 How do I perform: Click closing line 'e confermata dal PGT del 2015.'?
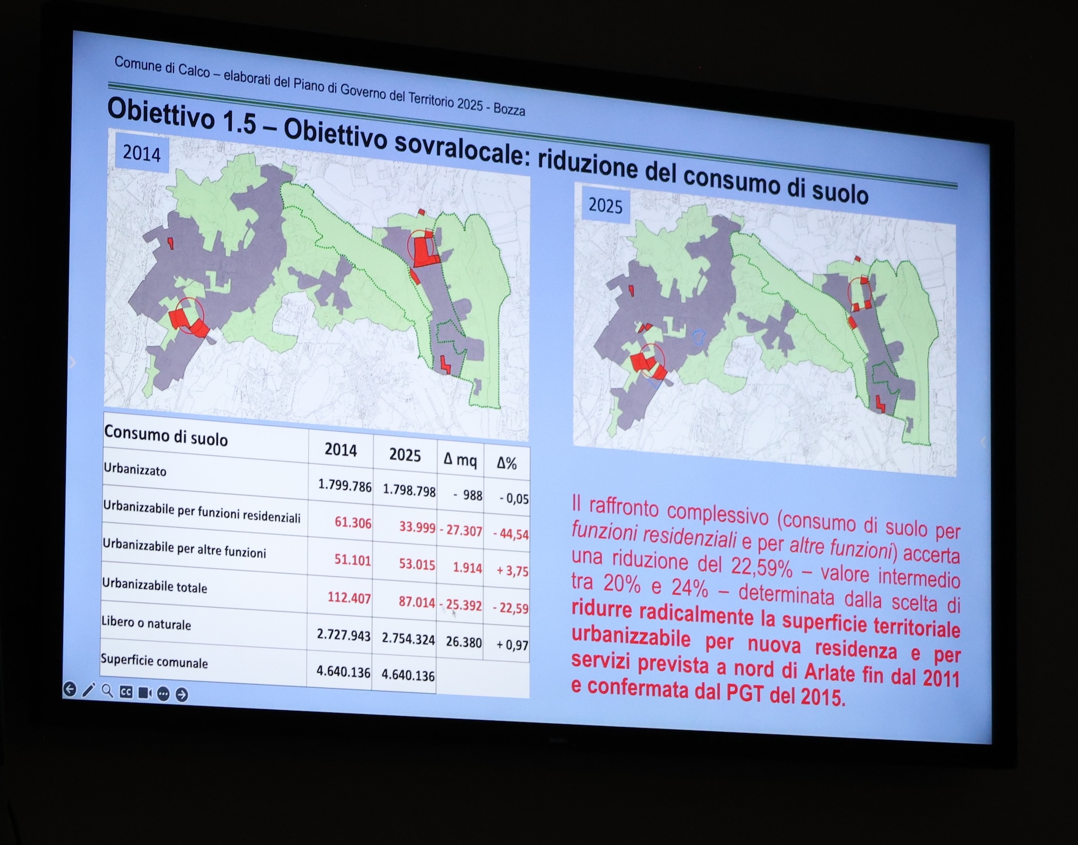point(708,692)
